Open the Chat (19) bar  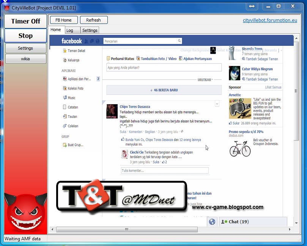tap(253, 222)
